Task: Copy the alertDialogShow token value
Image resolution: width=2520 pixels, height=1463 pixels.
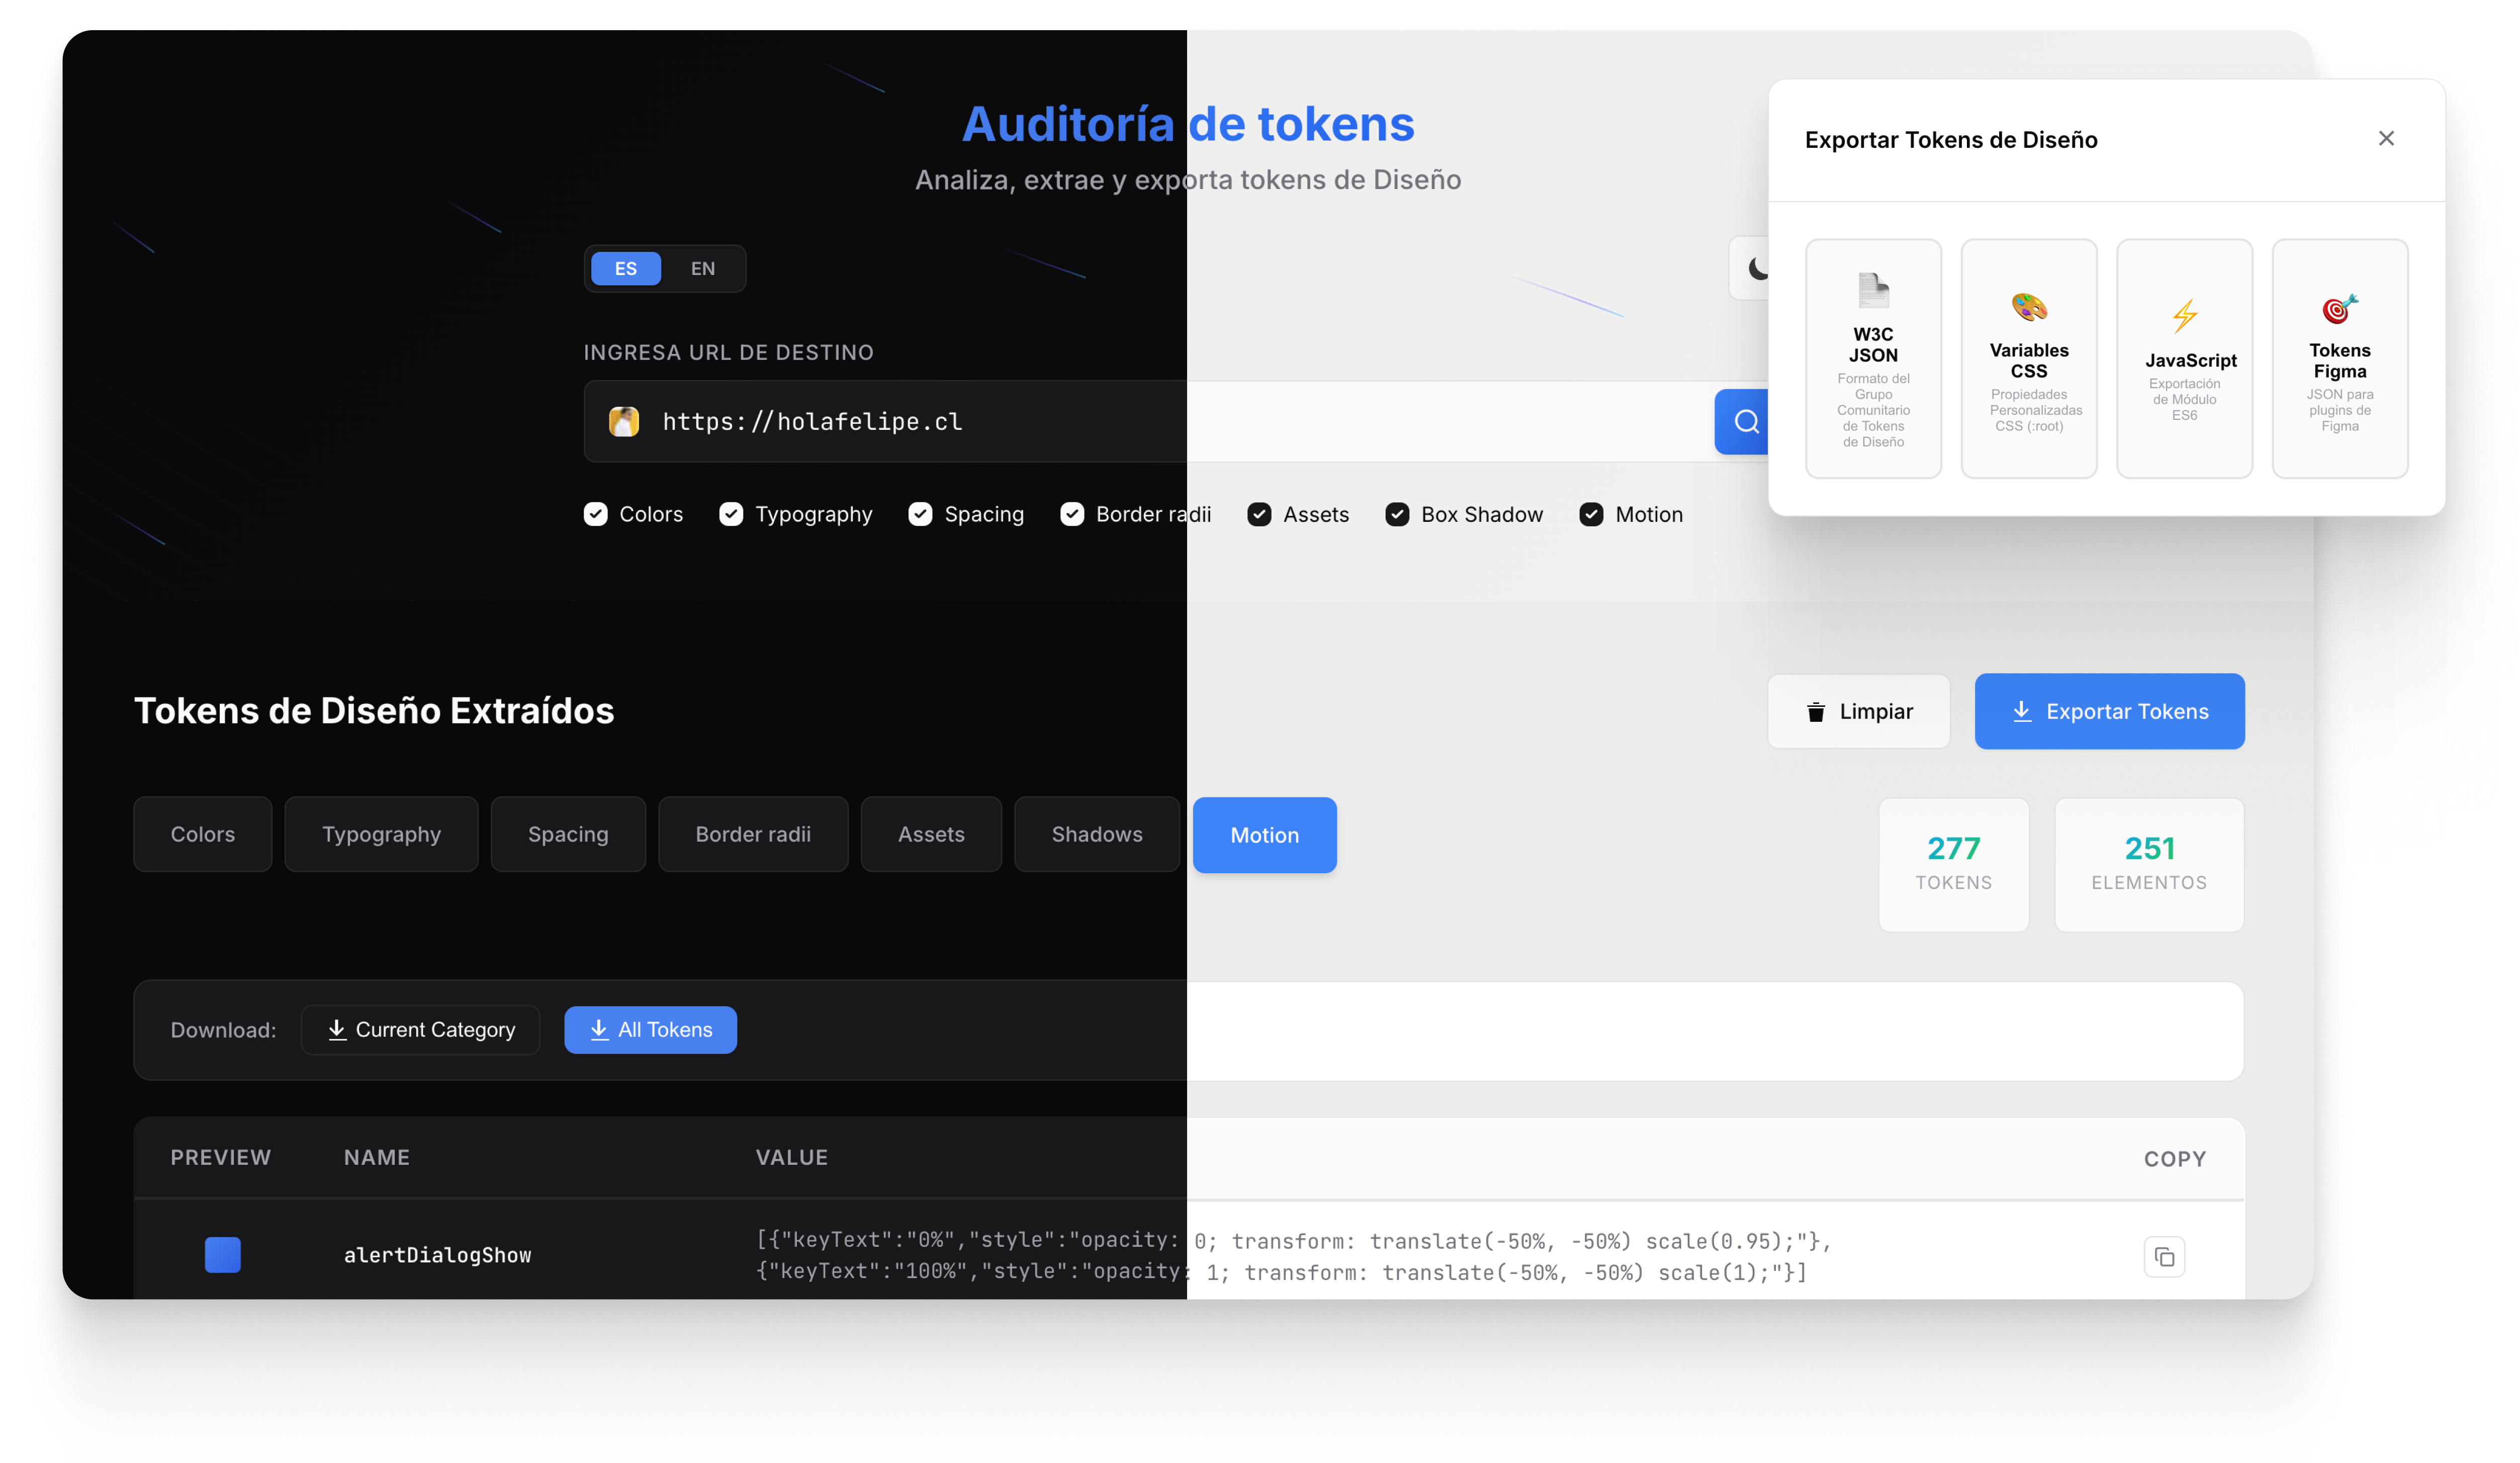Action: 2164,1256
